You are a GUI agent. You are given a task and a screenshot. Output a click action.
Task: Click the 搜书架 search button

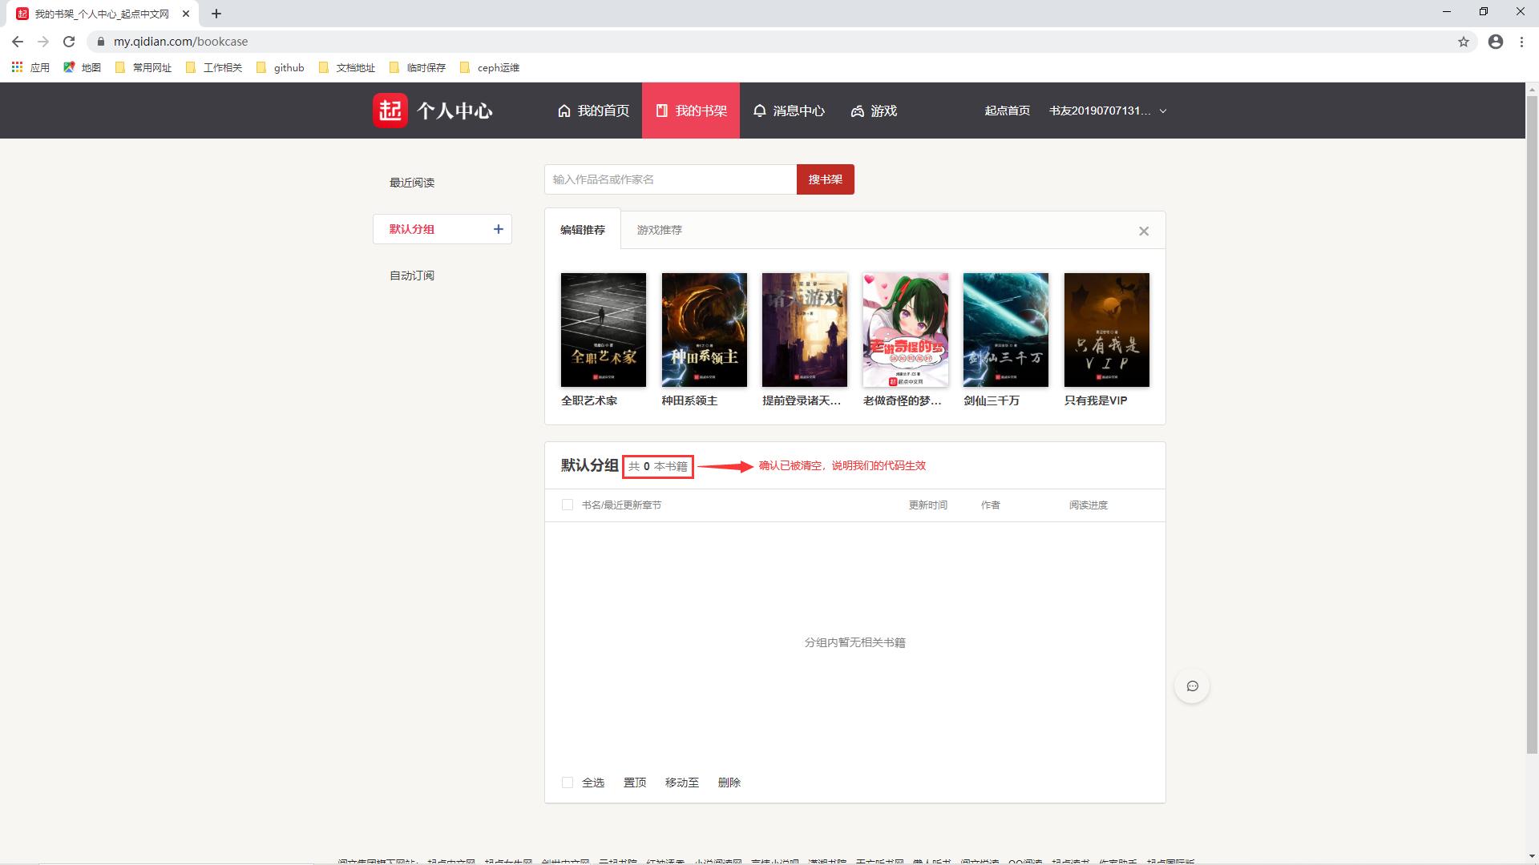825,179
